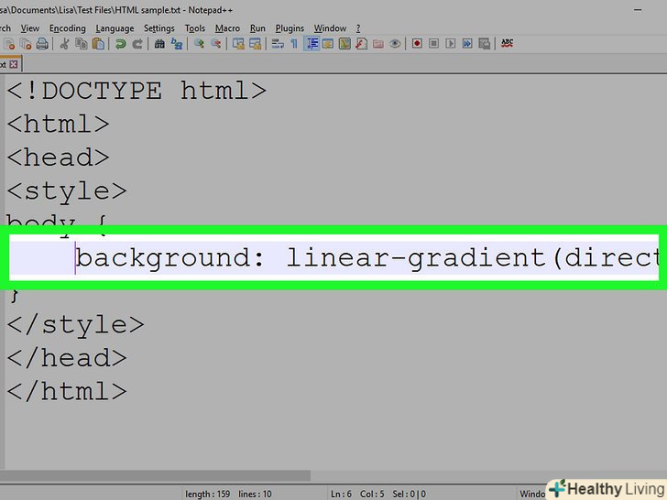This screenshot has width=667, height=500.
Task: Close the document tab with red X
Action: (14, 64)
